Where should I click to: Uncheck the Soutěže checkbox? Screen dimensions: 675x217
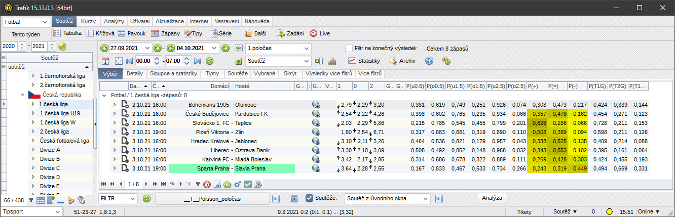tap(310, 198)
